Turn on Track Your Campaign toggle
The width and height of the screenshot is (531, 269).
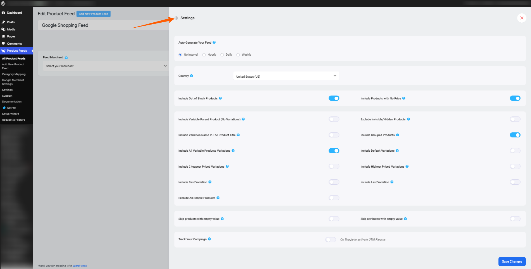coord(331,240)
